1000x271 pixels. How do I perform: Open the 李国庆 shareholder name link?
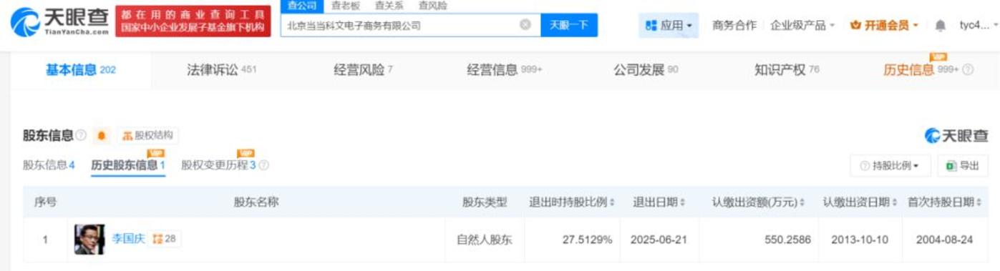coord(128,239)
